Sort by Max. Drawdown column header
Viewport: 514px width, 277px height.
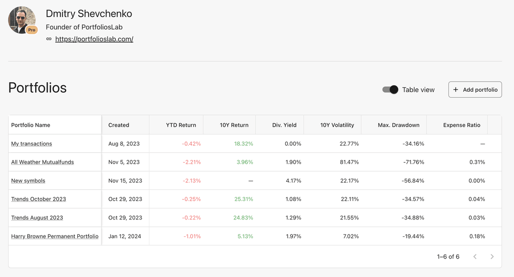click(x=398, y=125)
